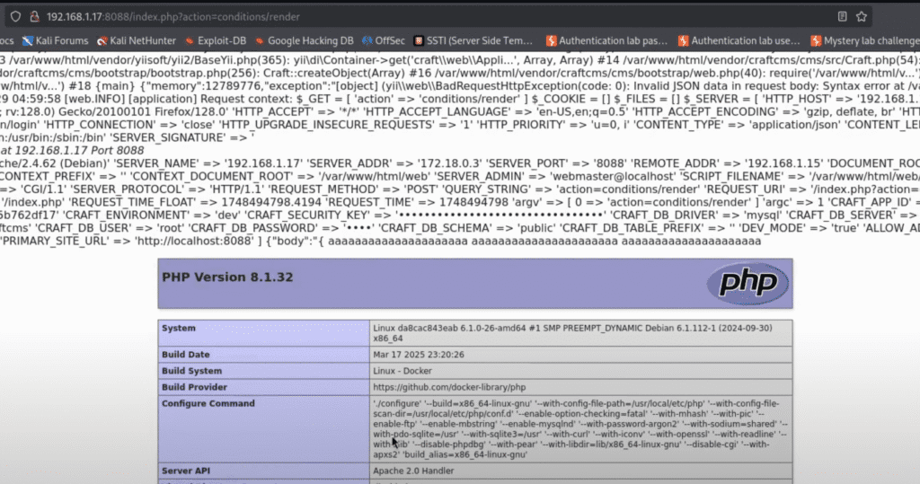Click SSTI bookmark favicon

[419, 41]
